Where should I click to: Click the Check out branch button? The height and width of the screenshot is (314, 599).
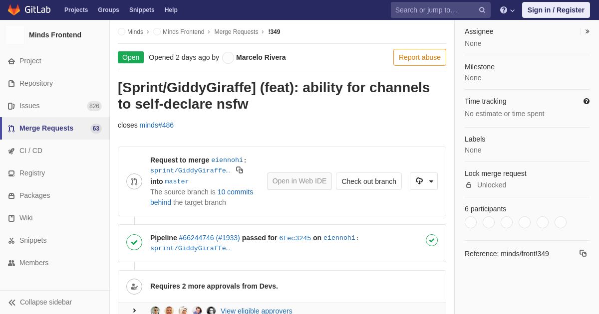[369, 181]
